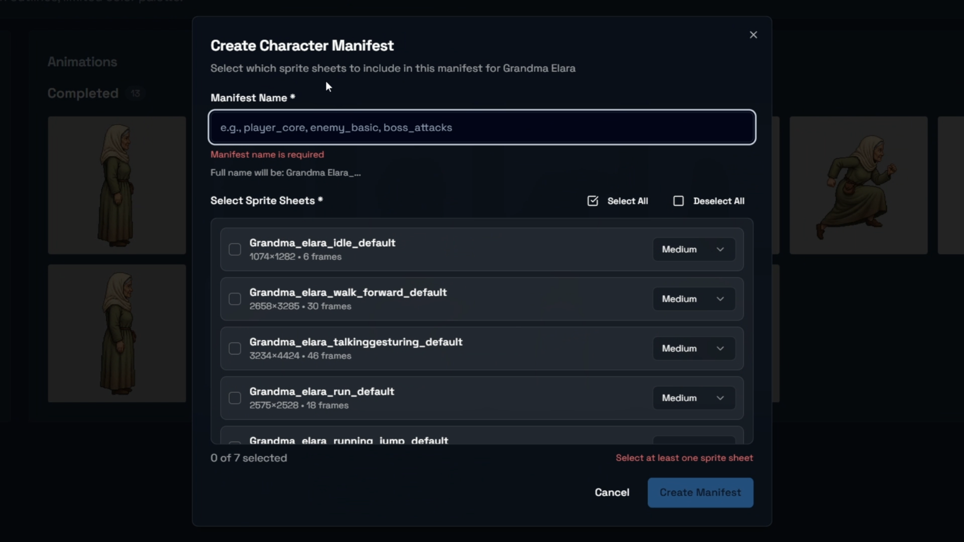
Task: Check Grandma_elara_idle_default sprite sheet
Action: [x=235, y=250]
